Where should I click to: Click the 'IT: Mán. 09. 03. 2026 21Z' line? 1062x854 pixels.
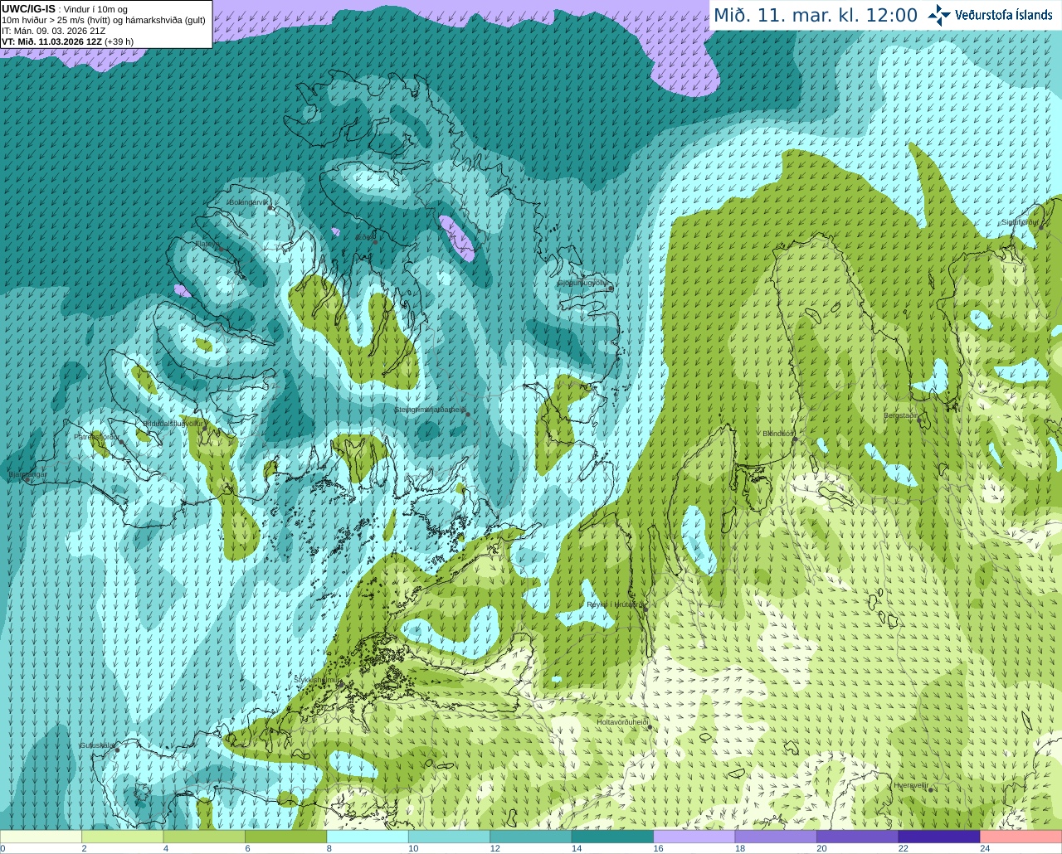(x=53, y=31)
